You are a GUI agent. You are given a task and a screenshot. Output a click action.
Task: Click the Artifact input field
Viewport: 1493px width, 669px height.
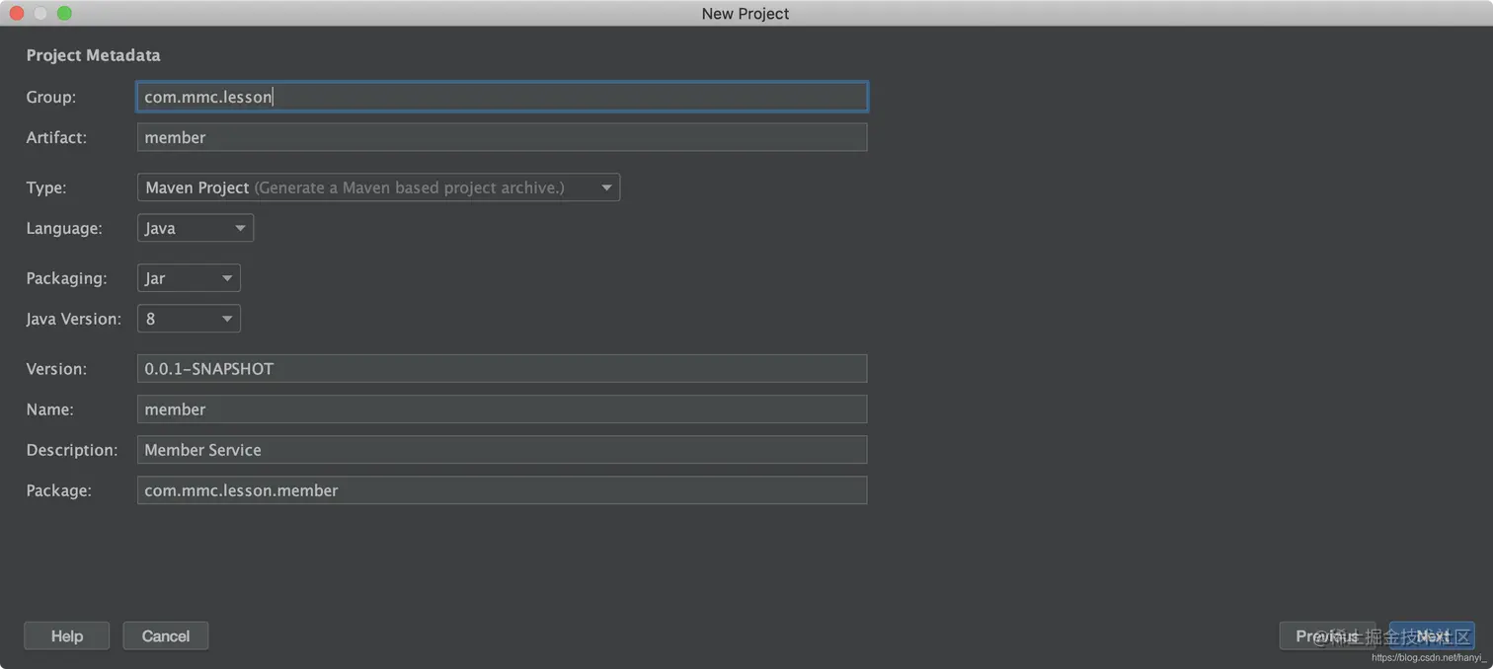click(x=502, y=137)
